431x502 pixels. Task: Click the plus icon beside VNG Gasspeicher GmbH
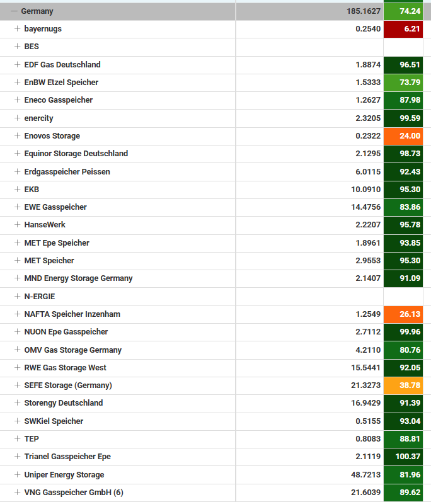pyautogui.click(x=18, y=493)
